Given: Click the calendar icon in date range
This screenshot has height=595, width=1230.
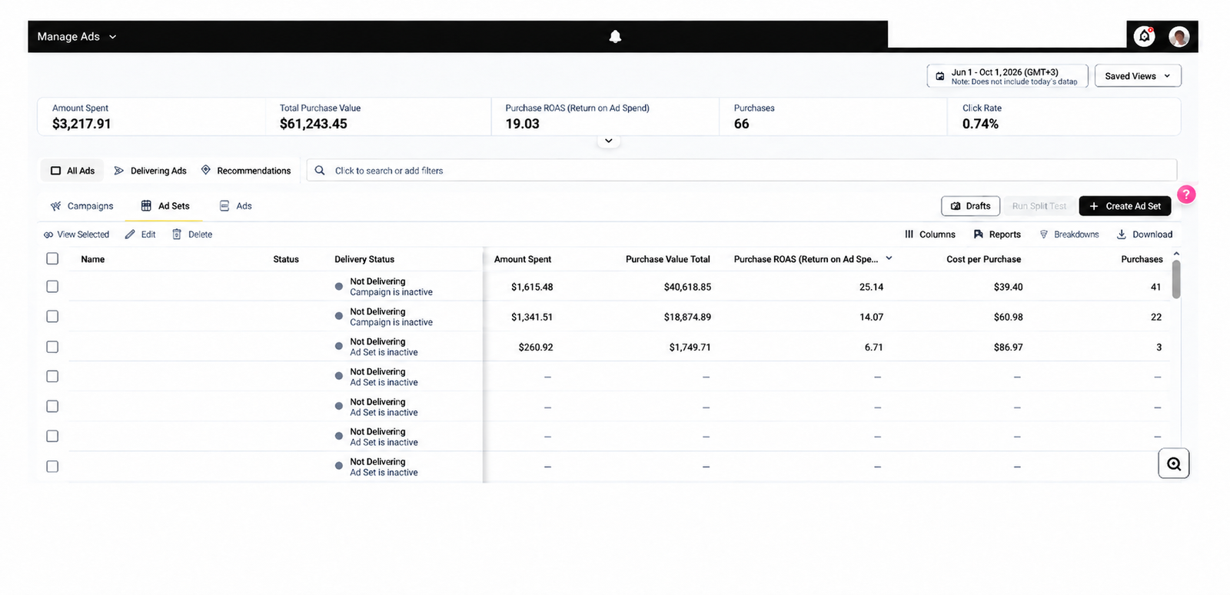Looking at the screenshot, I should [939, 76].
